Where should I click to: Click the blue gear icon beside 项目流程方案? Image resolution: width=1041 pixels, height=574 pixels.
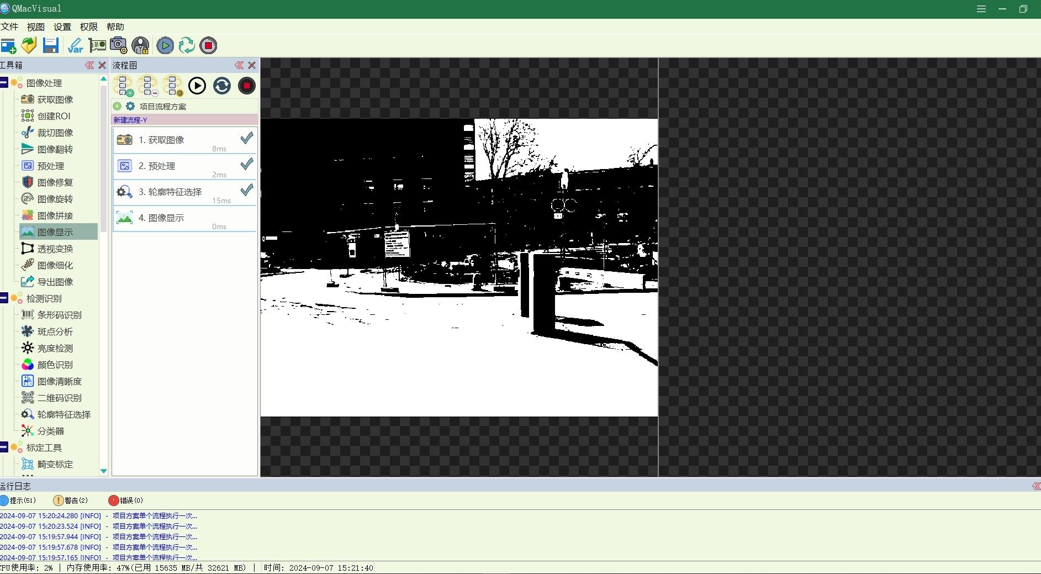tap(130, 106)
